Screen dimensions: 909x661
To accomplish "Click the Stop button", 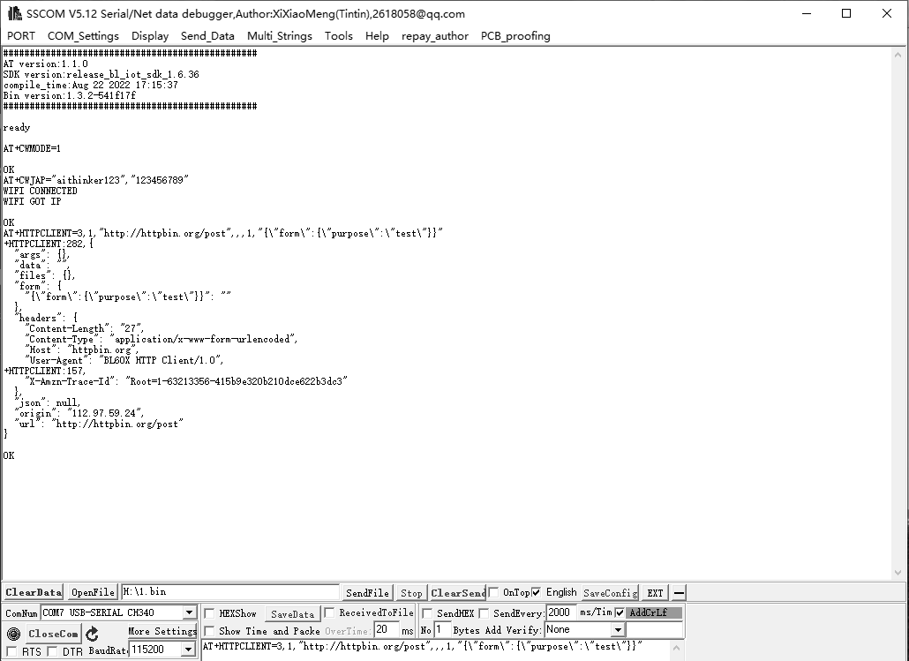I will [x=411, y=592].
